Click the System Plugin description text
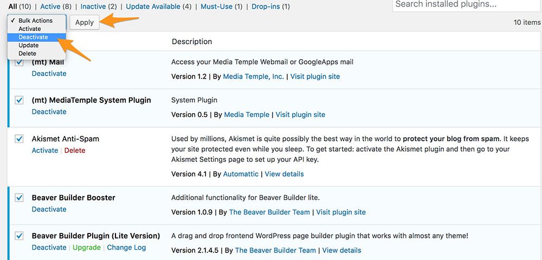The height and width of the screenshot is (260, 542). (x=194, y=100)
